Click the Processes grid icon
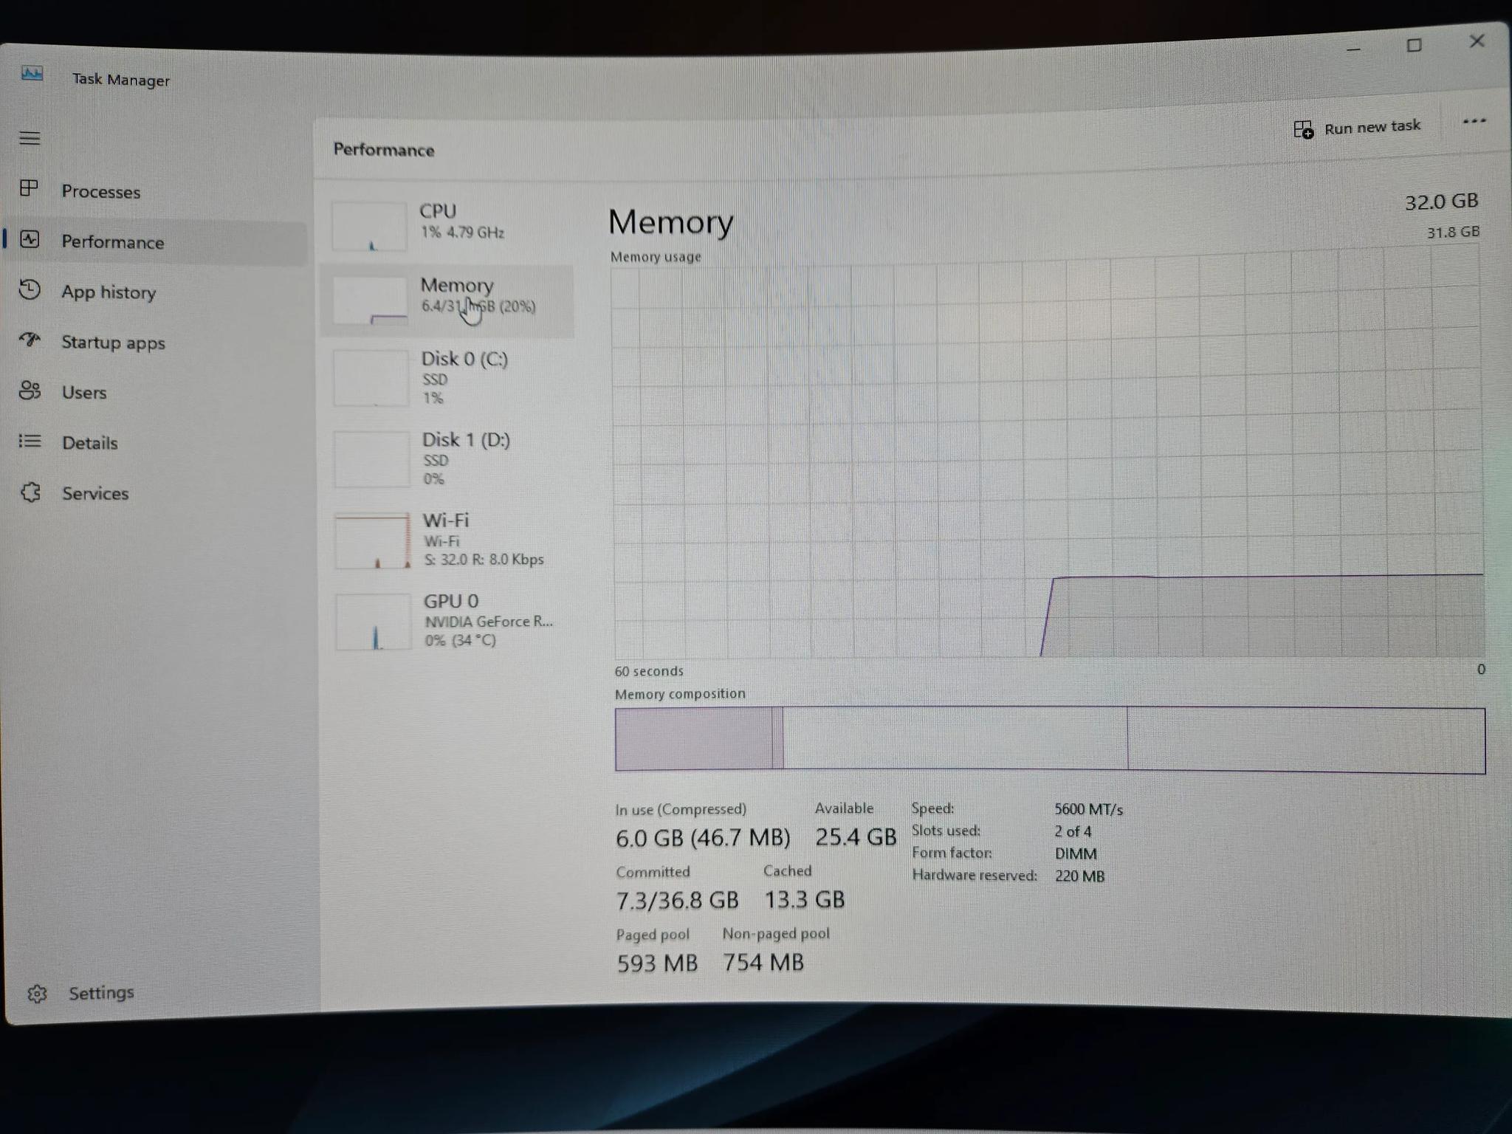The height and width of the screenshot is (1134, 1512). 29,189
